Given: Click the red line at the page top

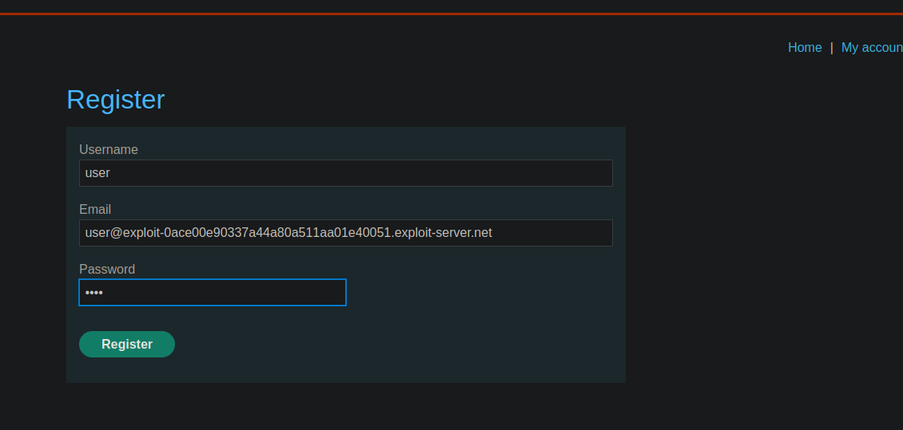Looking at the screenshot, I should pos(451,14).
